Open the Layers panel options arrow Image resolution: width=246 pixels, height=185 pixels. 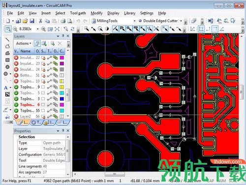coord(58,36)
